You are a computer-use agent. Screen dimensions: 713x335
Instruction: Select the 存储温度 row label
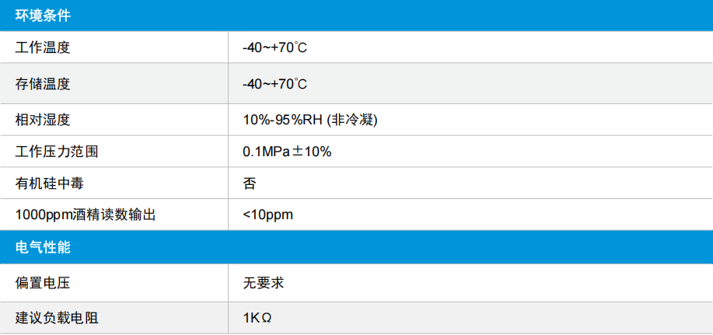point(43,84)
